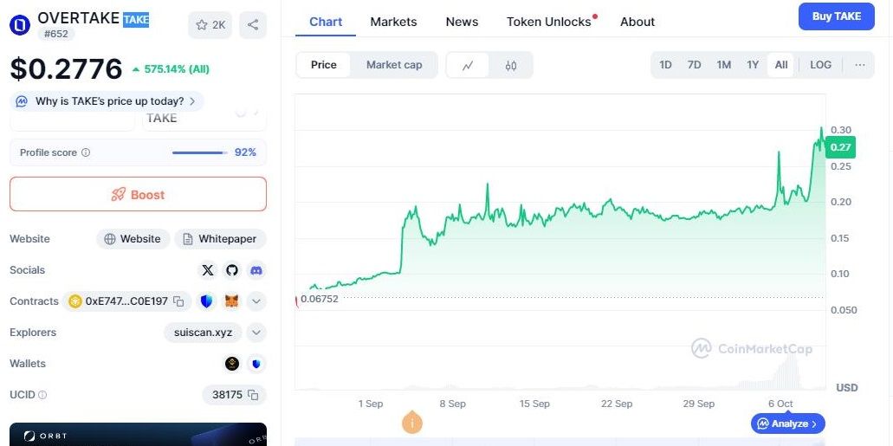Click the Buy TAKE button
The width and height of the screenshot is (893, 446).
tap(836, 16)
